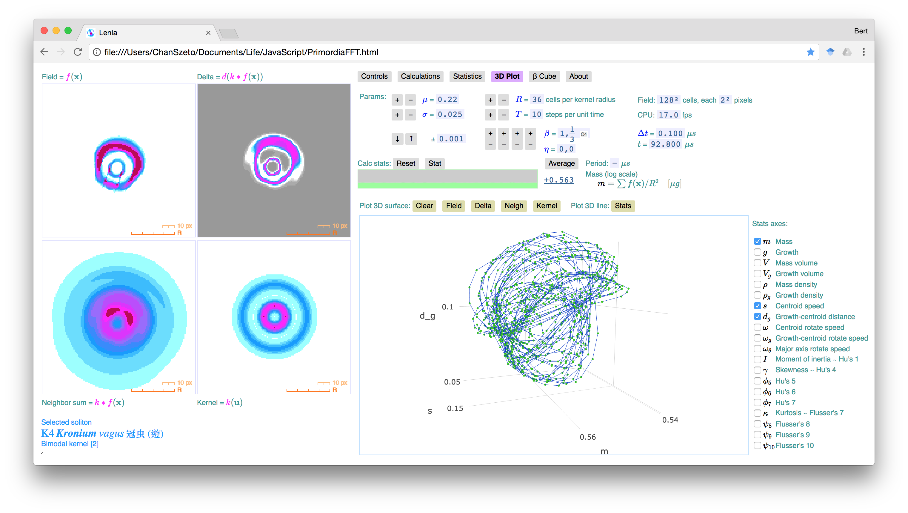Click the Average button in calc stats
This screenshot has height=513, width=908.
point(561,164)
